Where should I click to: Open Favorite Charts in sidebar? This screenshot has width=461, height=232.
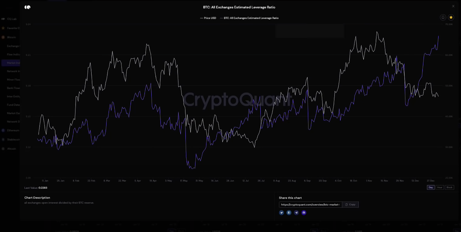(x=13, y=28)
